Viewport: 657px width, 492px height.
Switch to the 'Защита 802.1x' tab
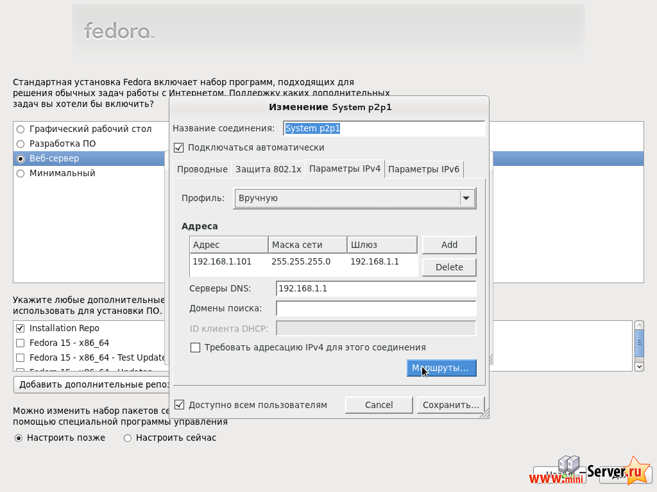coord(268,169)
